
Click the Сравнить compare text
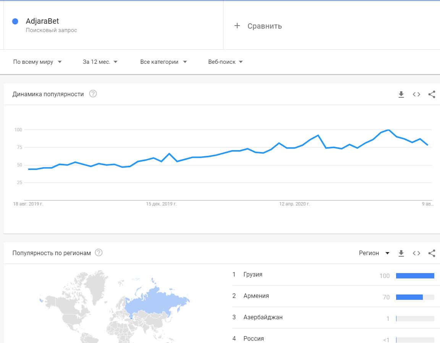(x=264, y=26)
